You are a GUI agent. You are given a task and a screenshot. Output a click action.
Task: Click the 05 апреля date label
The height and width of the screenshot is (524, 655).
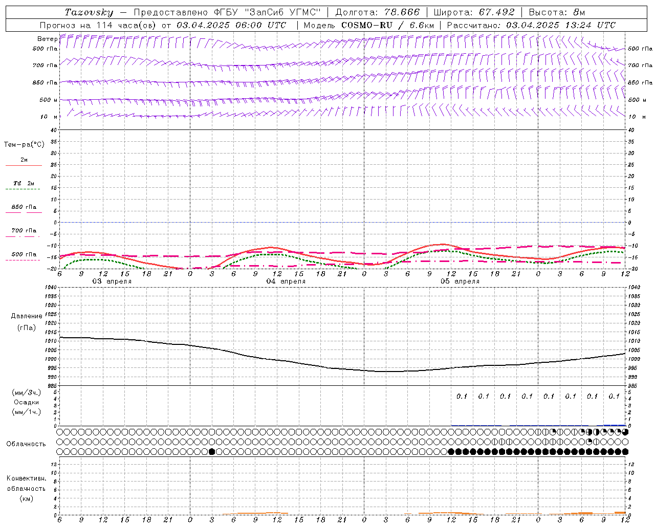(460, 281)
